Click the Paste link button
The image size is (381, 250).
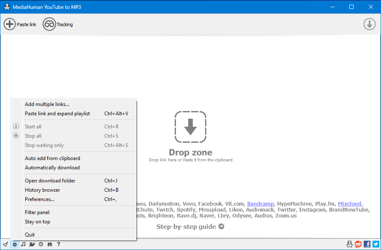click(20, 24)
